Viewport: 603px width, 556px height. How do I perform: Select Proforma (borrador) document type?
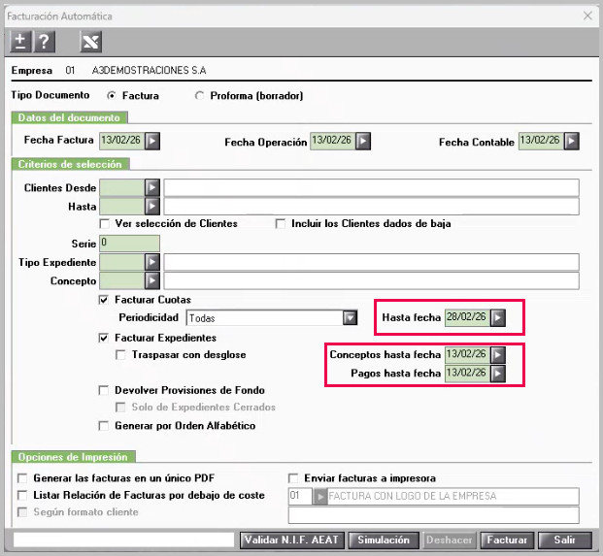pyautogui.click(x=199, y=96)
